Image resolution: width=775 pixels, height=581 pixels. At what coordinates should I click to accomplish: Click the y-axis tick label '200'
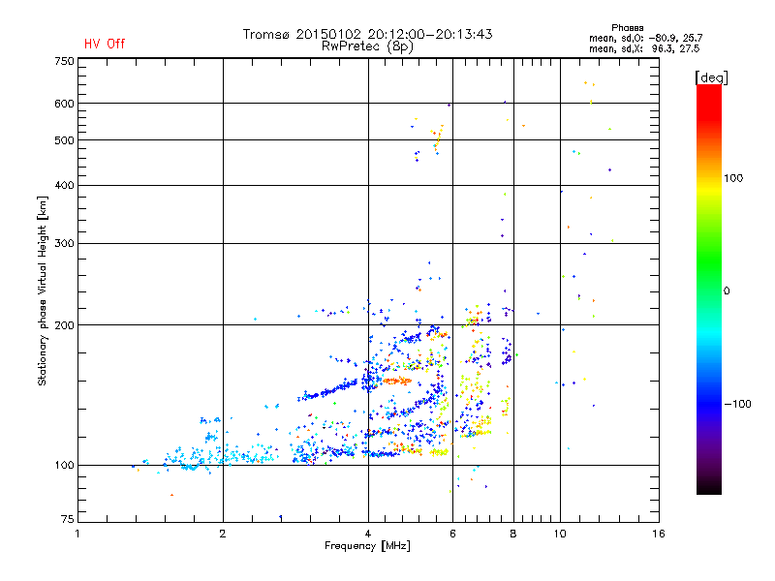pyautogui.click(x=64, y=325)
